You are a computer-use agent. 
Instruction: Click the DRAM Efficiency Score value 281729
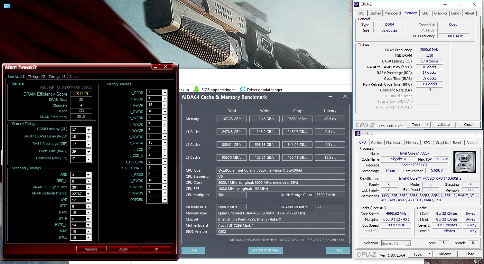coord(81,94)
